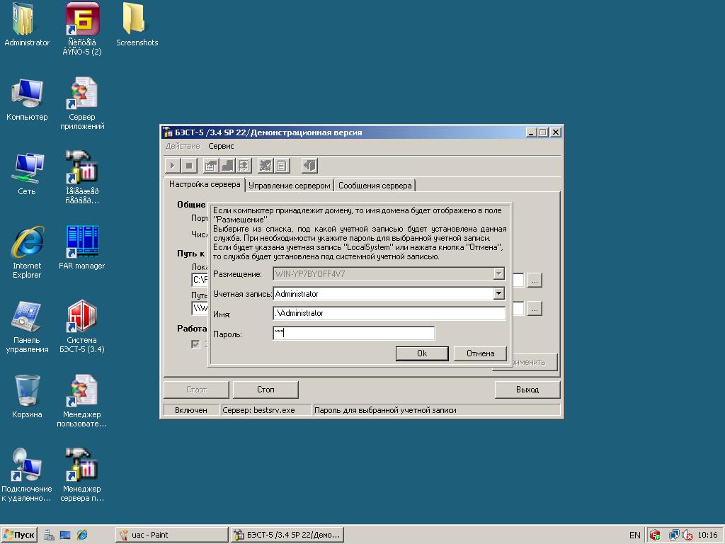The image size is (725, 544).
Task: Select the Менеджер пользователей desktop shortcut
Action: [x=82, y=402]
